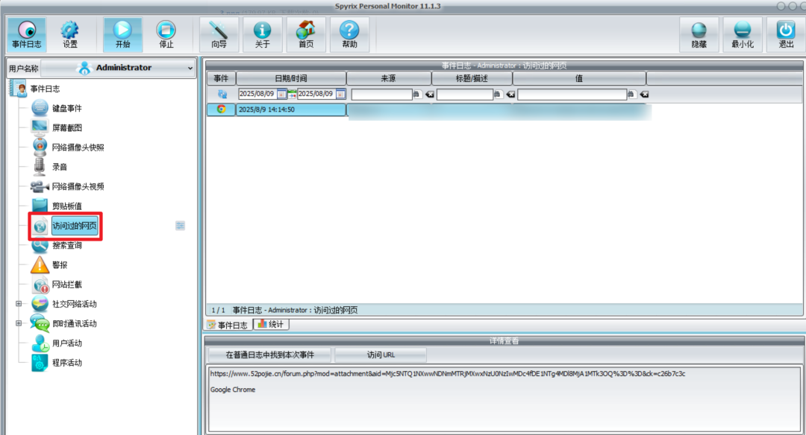Click the Google Chrome text in details
Image resolution: width=806 pixels, height=435 pixels.
(233, 390)
